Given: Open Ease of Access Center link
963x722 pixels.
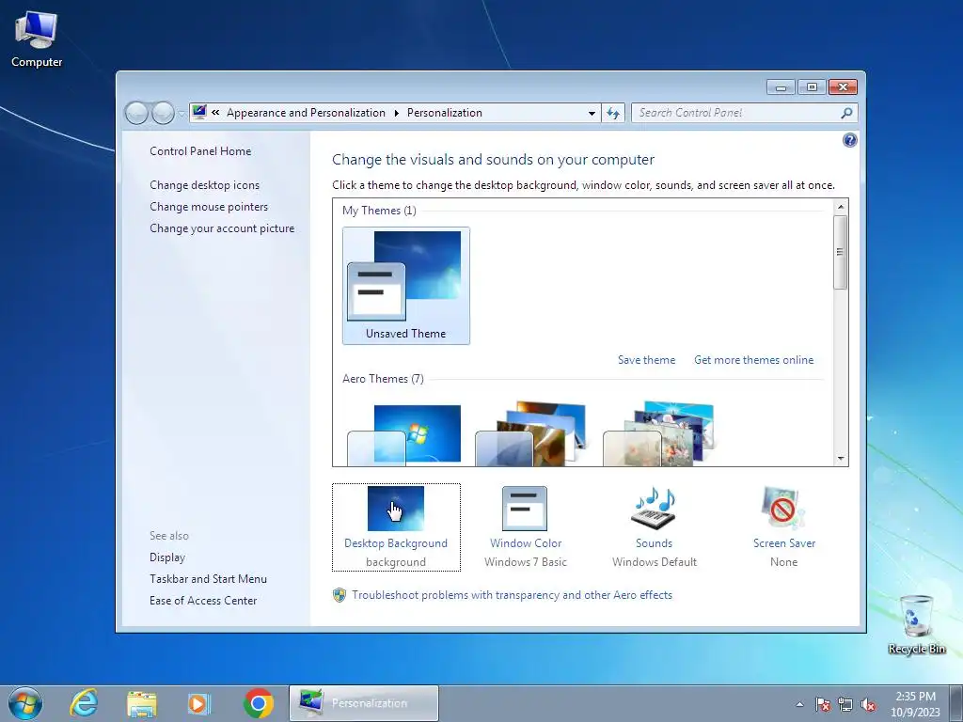Looking at the screenshot, I should (203, 601).
